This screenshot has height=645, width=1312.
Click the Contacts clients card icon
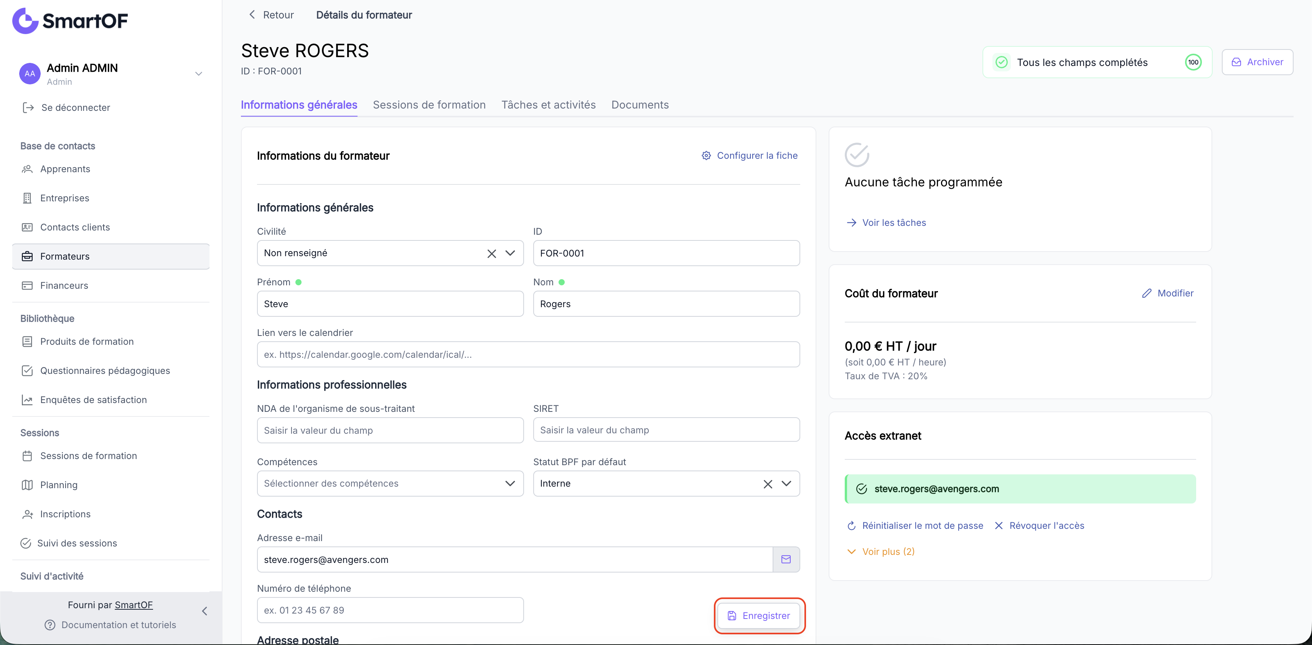28,227
